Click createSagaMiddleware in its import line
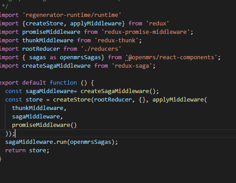 coord(56,66)
